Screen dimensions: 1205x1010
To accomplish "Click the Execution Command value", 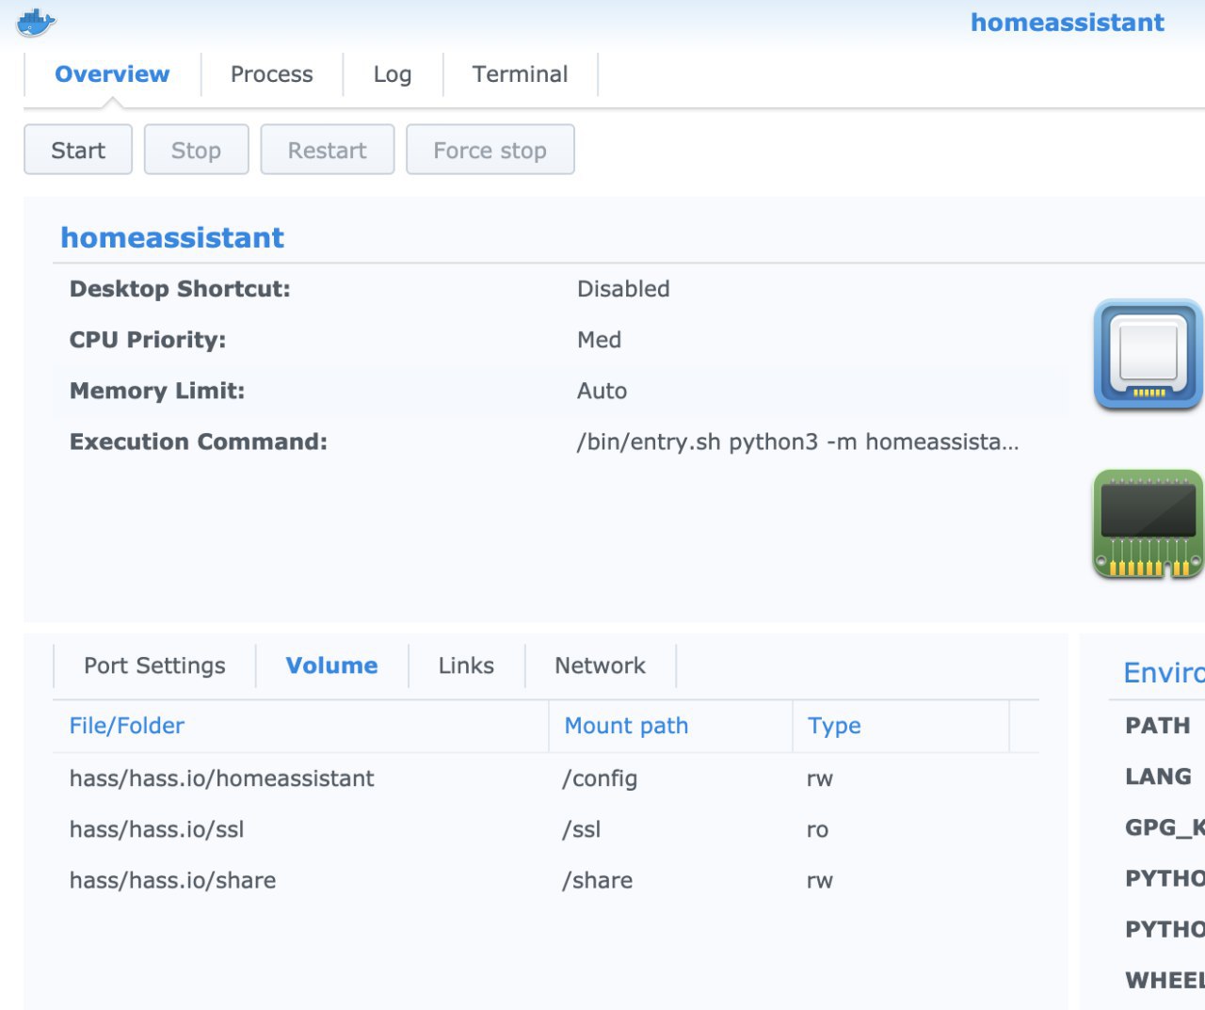I will coord(797,442).
